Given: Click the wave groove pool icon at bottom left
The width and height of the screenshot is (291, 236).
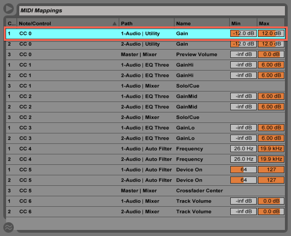Looking at the screenshot, I should click(8, 227).
